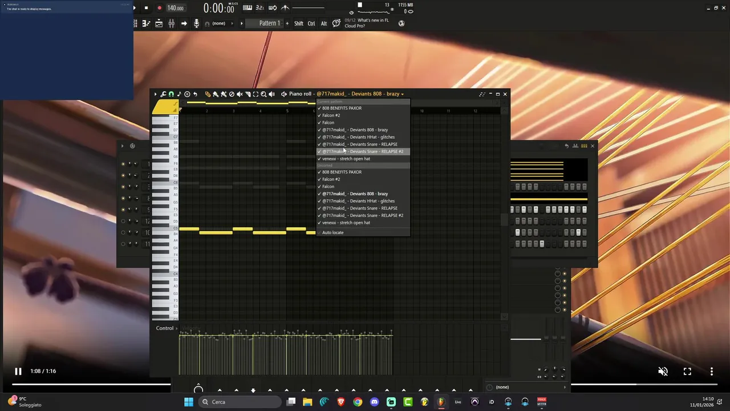Expand piano roll channel title dropdown arrow
Viewport: 730px width, 411px height.
[x=403, y=94]
